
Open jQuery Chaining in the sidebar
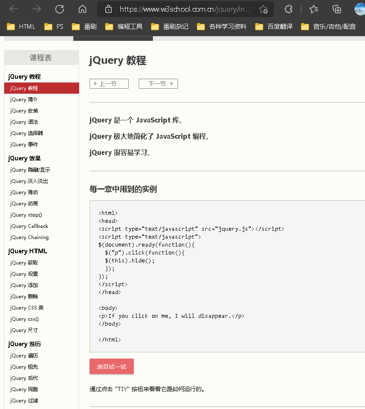(x=30, y=237)
